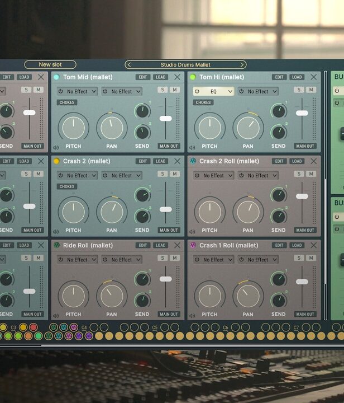Mute the Crash 2 Roll (mallet) slot
Image resolution: width=344 pixels, height=403 pixels.
tap(311, 174)
